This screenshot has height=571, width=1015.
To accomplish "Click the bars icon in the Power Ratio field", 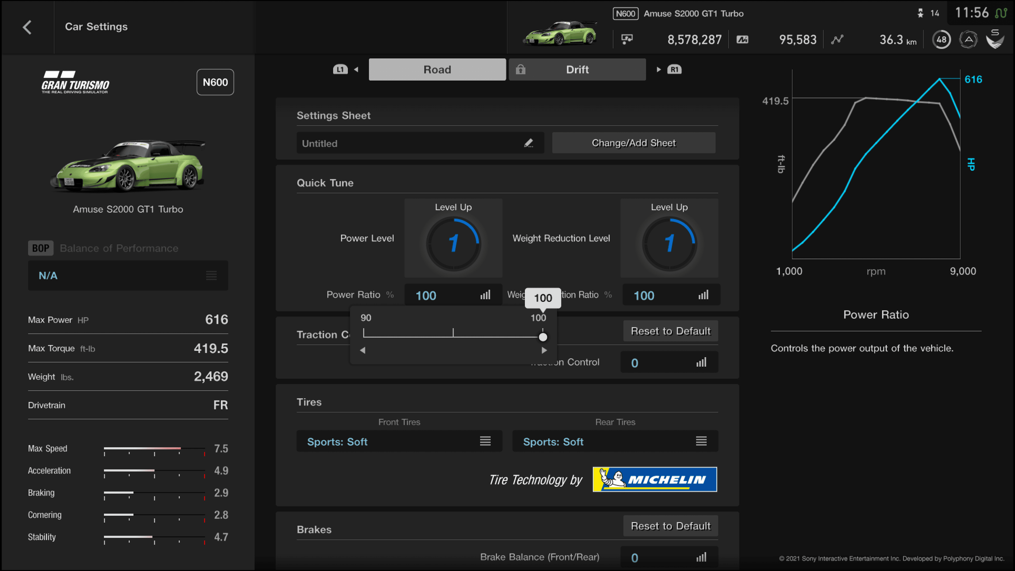I will 485,295.
